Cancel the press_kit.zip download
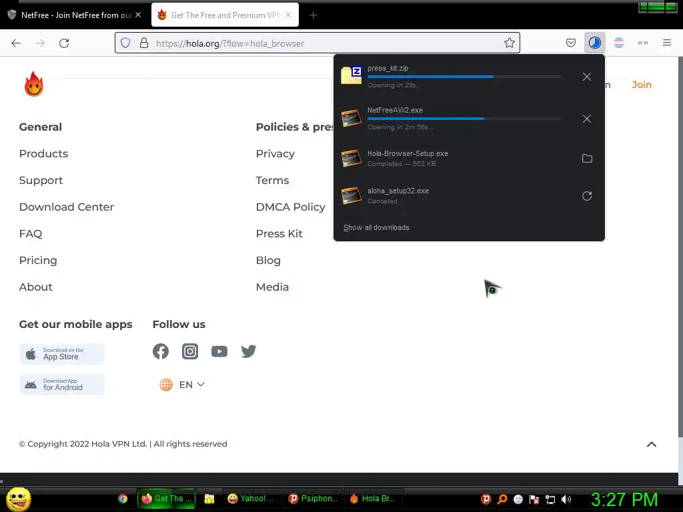 click(587, 77)
